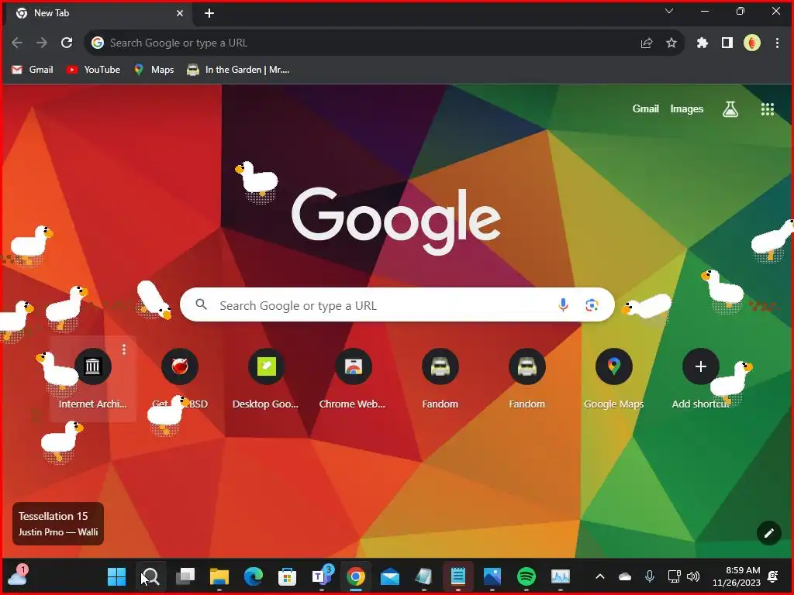Open Search Labs flask icon
Screen dimensions: 794x595
point(730,108)
